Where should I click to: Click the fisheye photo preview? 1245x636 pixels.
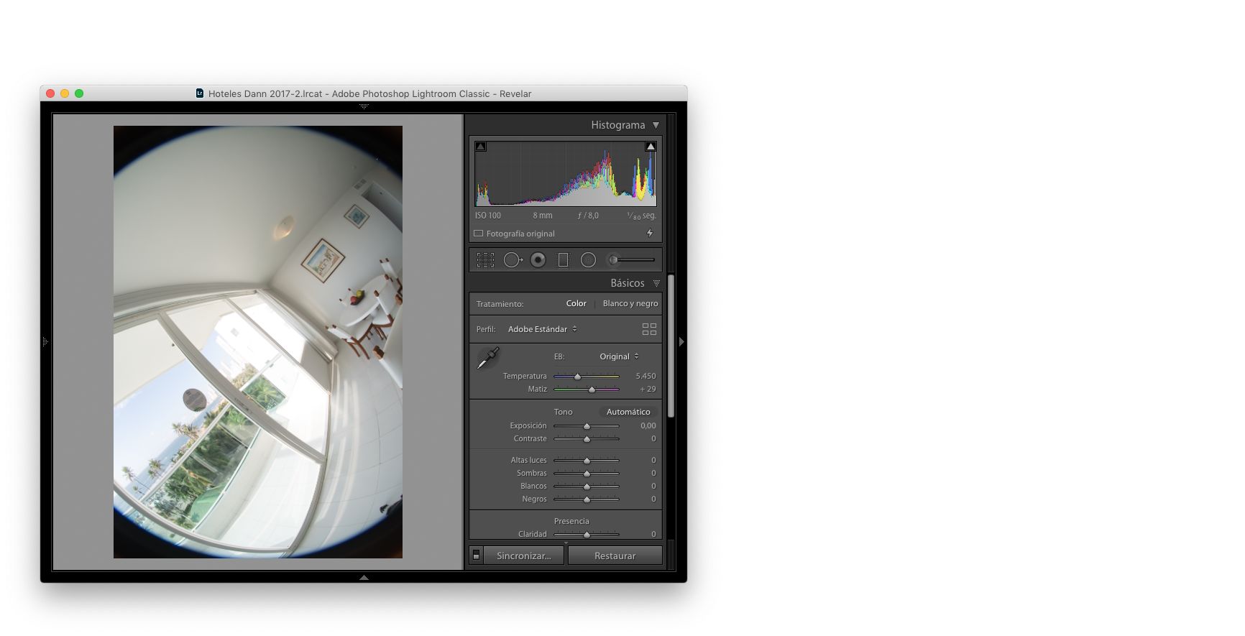pos(257,342)
